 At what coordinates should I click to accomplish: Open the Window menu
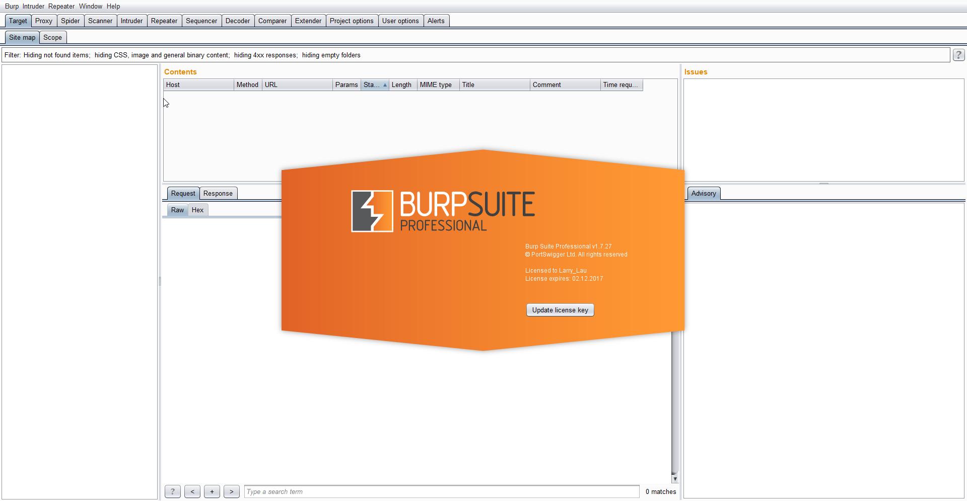91,7
